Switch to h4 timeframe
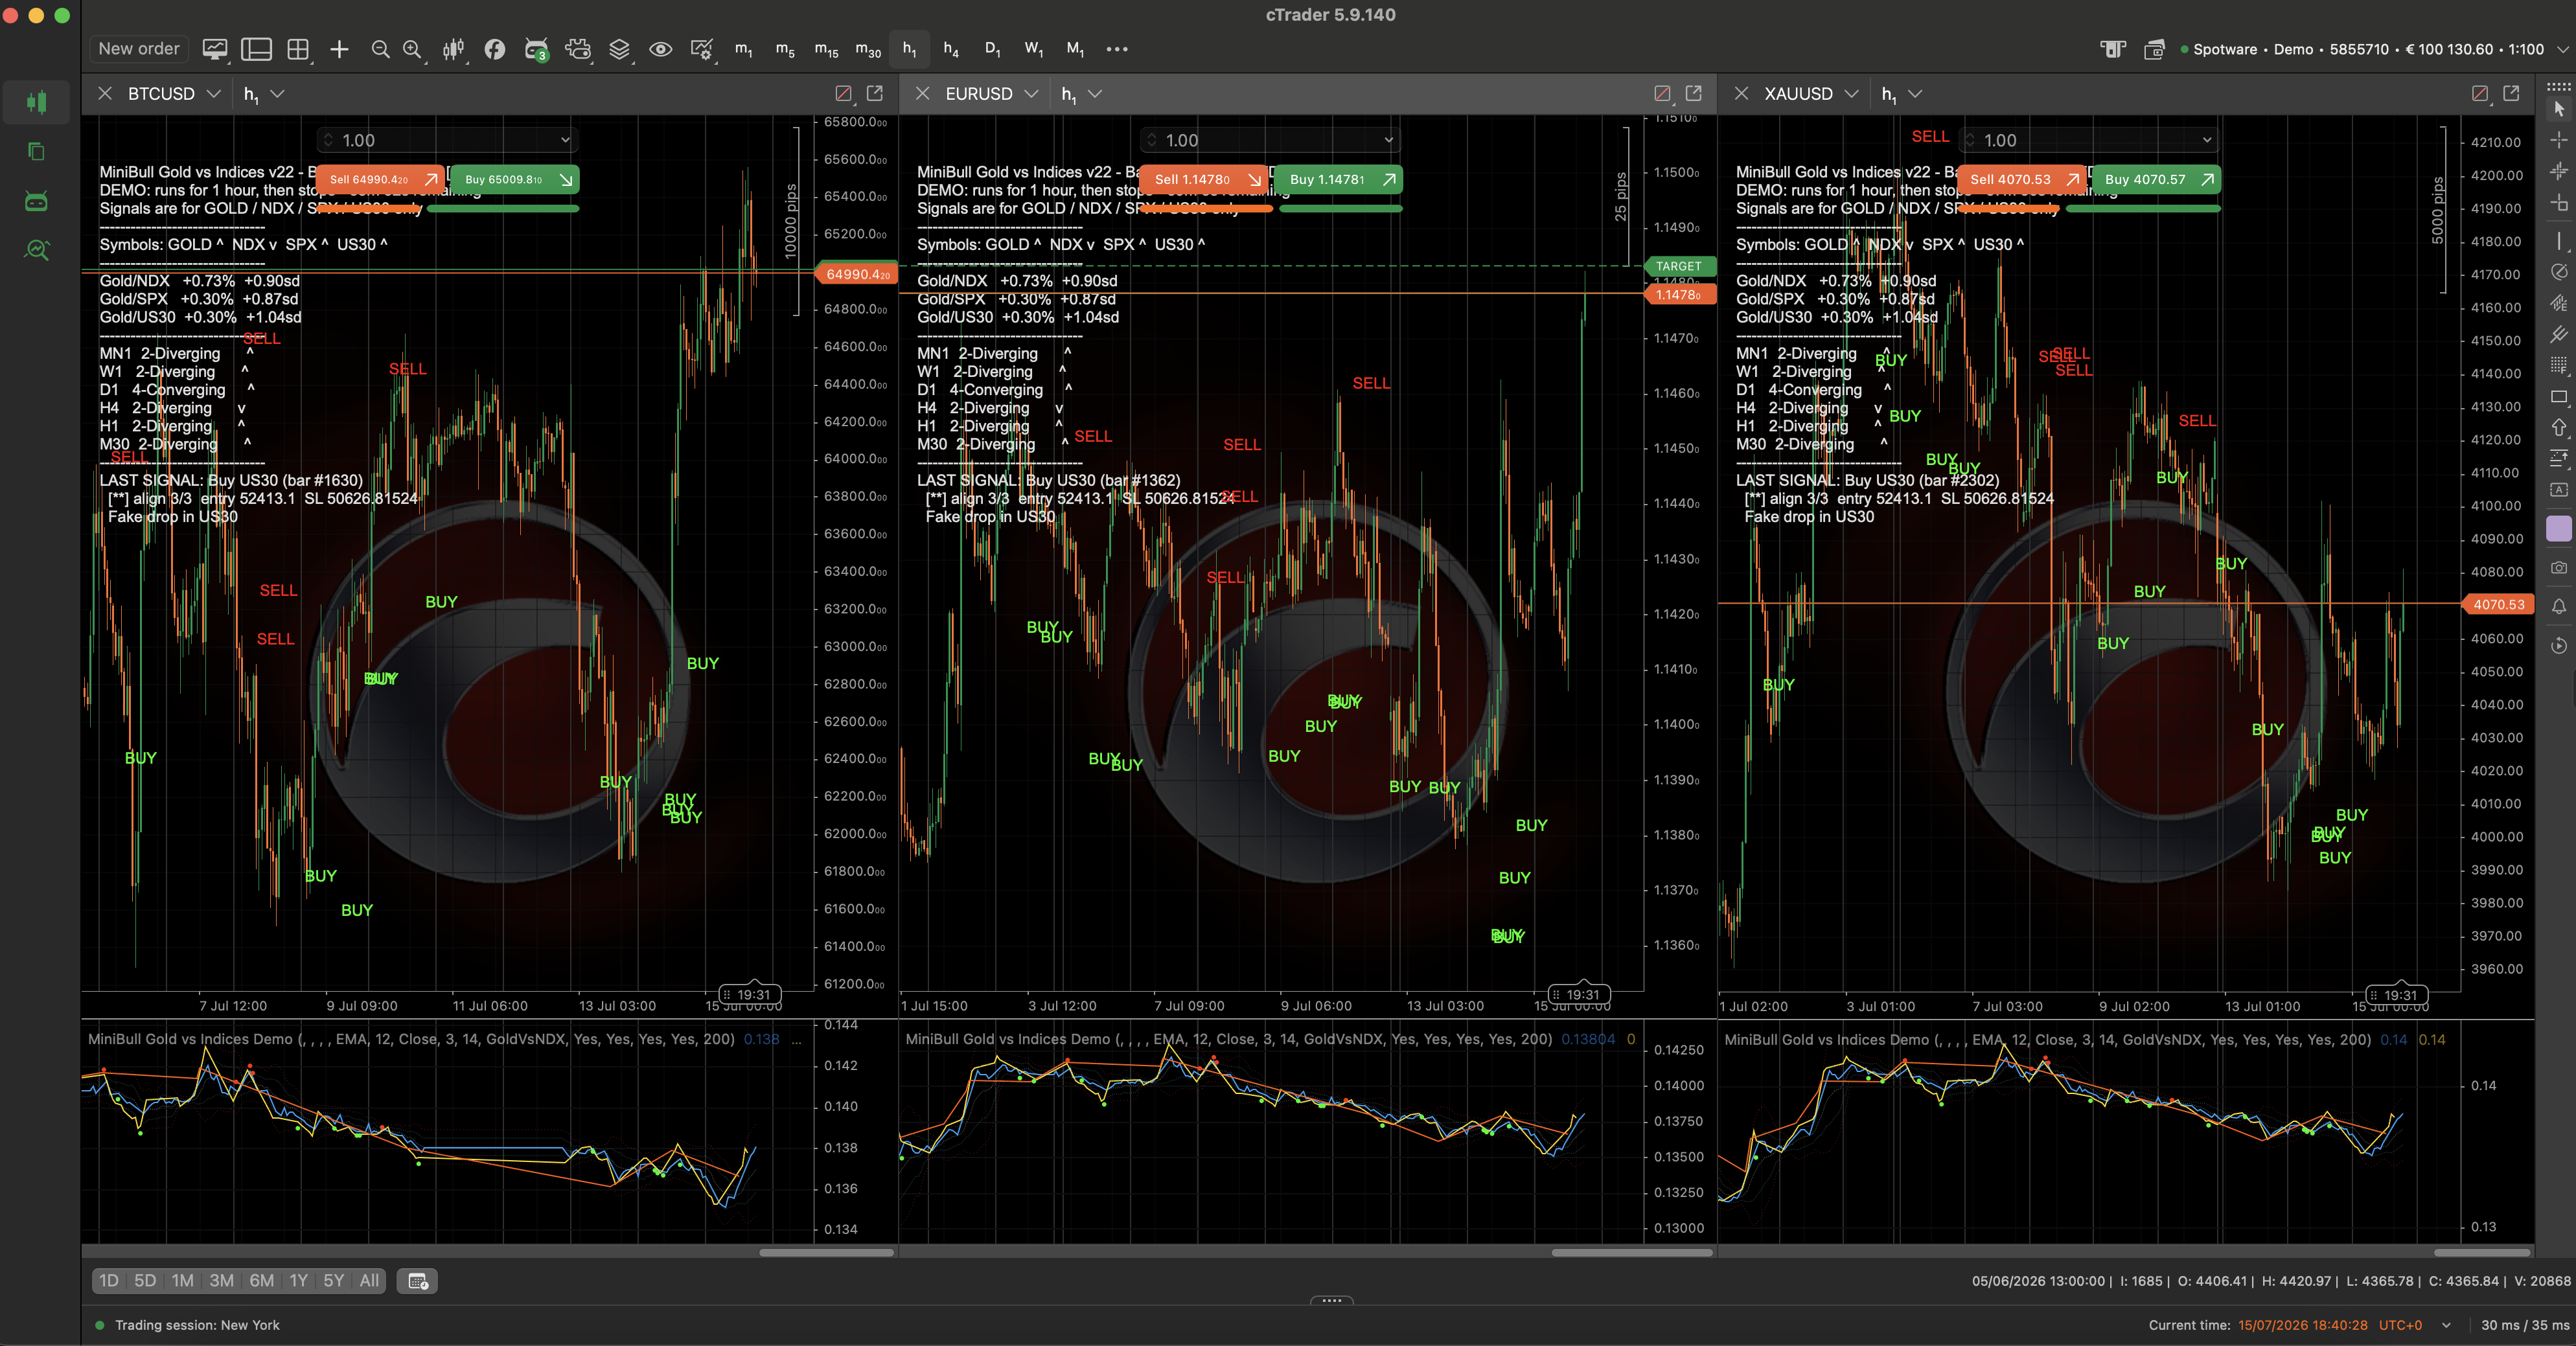The width and height of the screenshot is (2576, 1346). [951, 49]
